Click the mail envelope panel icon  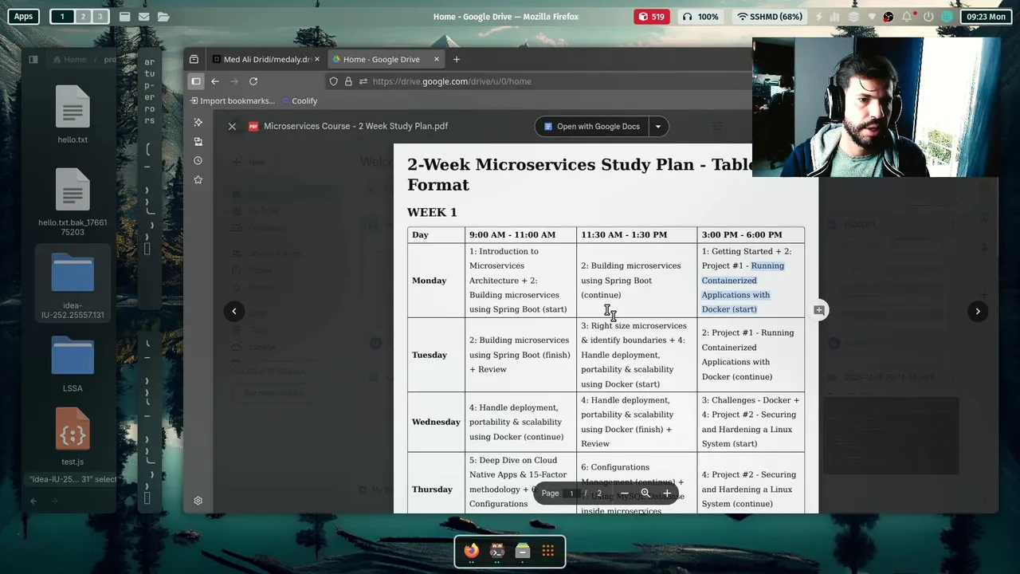point(144,16)
